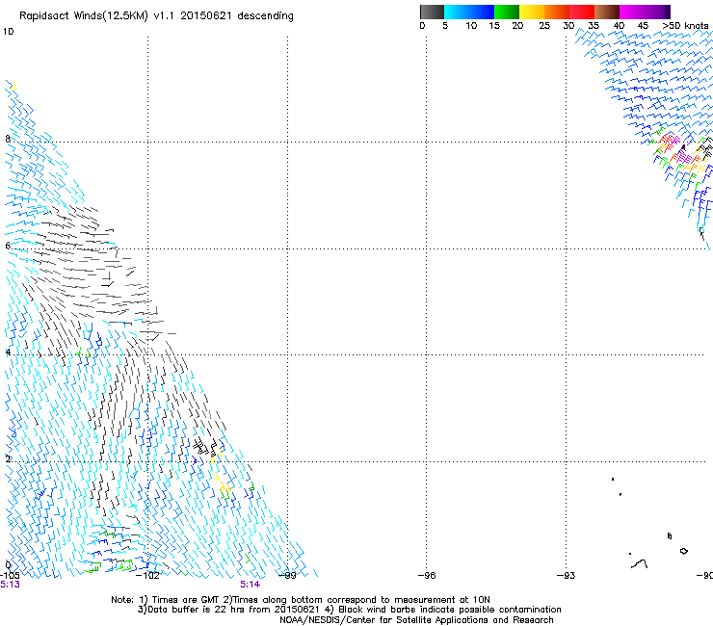Click the orange 25-30 knots color band

[557, 12]
